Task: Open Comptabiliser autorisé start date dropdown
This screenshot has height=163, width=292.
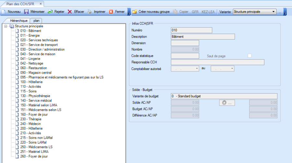Action: [x=197, y=69]
